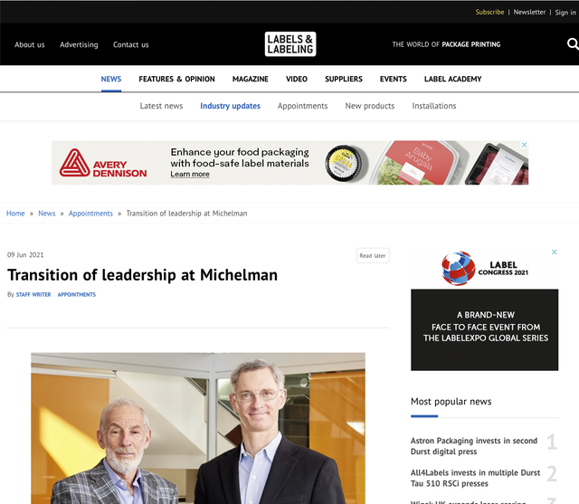Save article with Read later button
This screenshot has width=579, height=504.
tap(373, 255)
